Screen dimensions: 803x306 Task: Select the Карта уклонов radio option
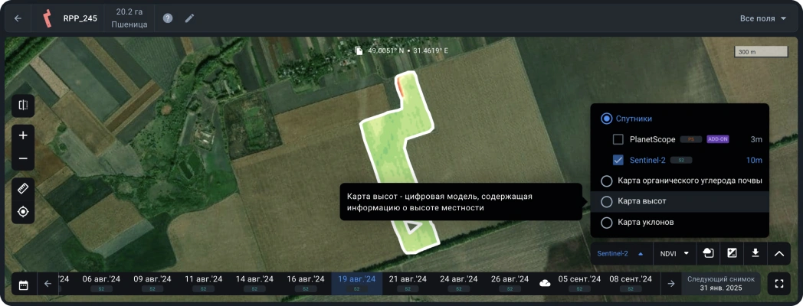point(607,223)
